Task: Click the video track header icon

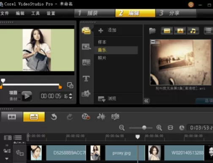Action: pyautogui.click(x=20, y=153)
